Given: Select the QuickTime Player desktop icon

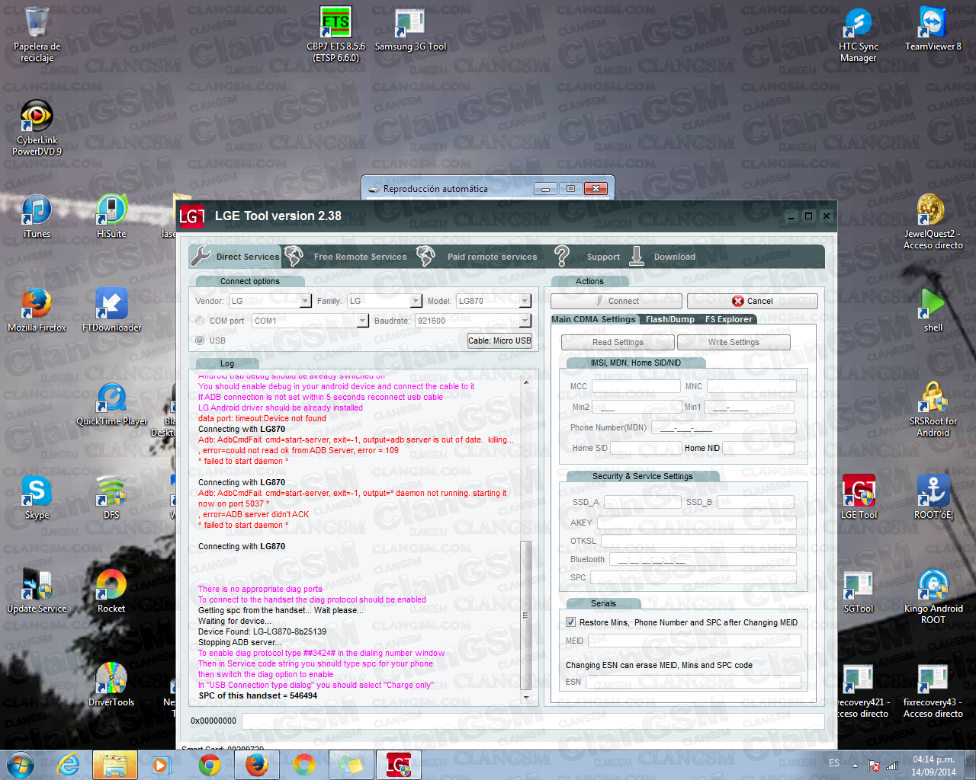Looking at the screenshot, I should coord(111,404).
